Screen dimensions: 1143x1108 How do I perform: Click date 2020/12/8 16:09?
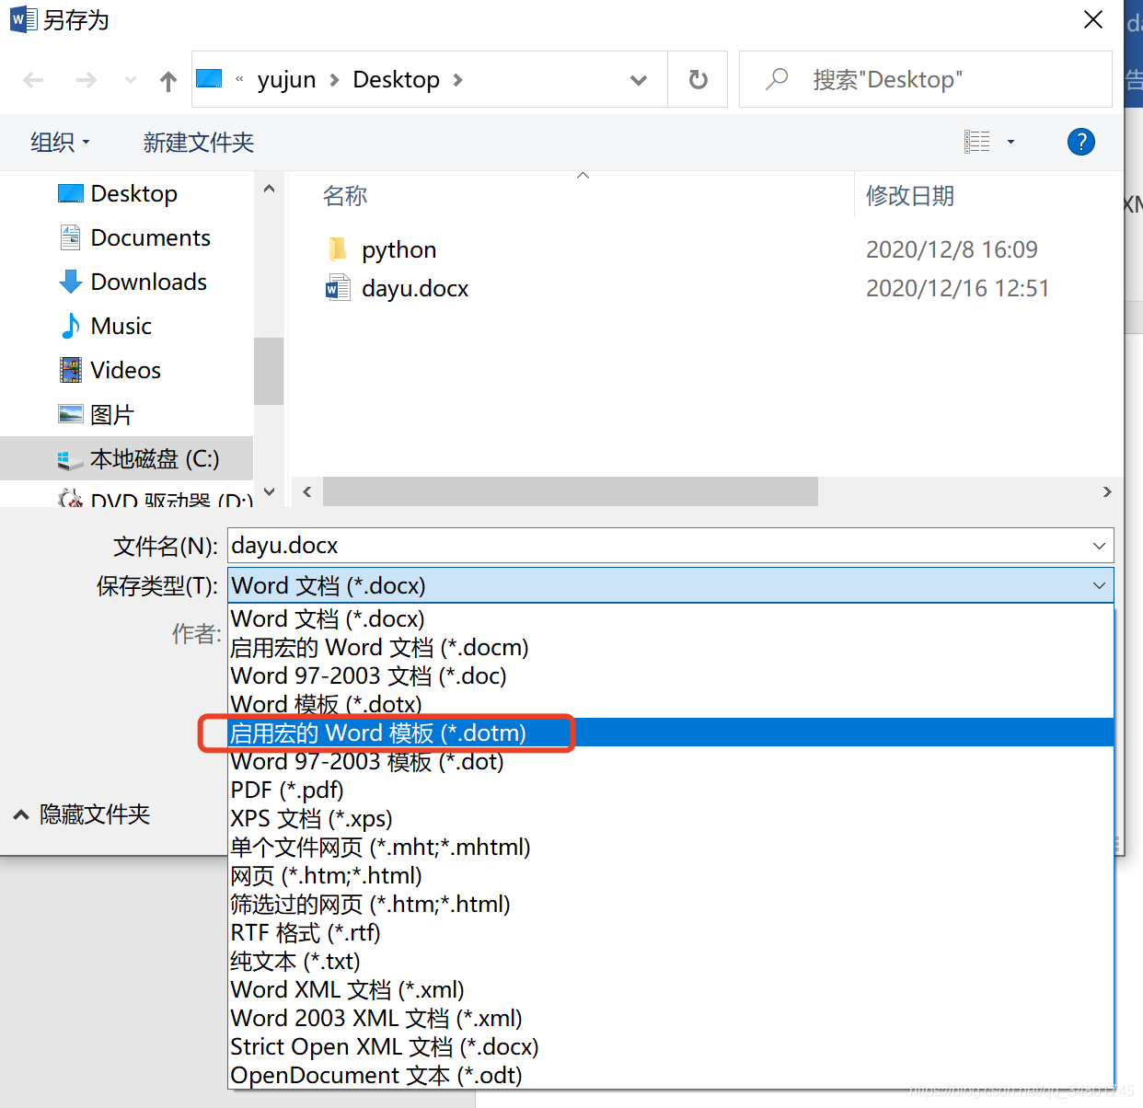tap(952, 249)
